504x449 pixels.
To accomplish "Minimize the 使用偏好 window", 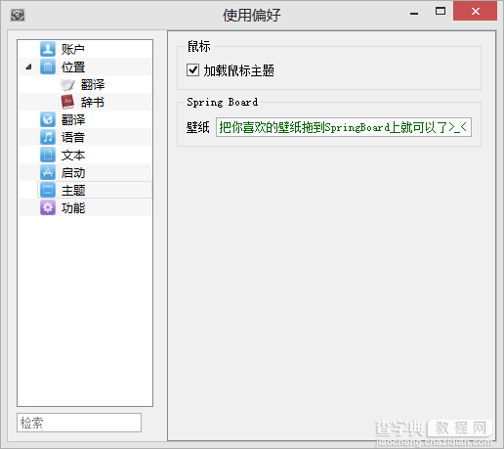I will [414, 14].
